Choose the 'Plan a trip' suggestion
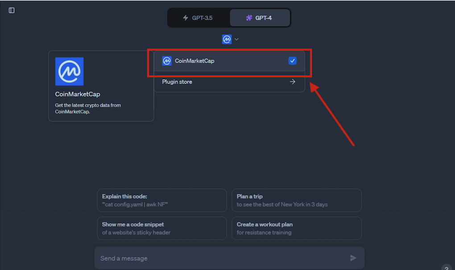 tap(297, 200)
